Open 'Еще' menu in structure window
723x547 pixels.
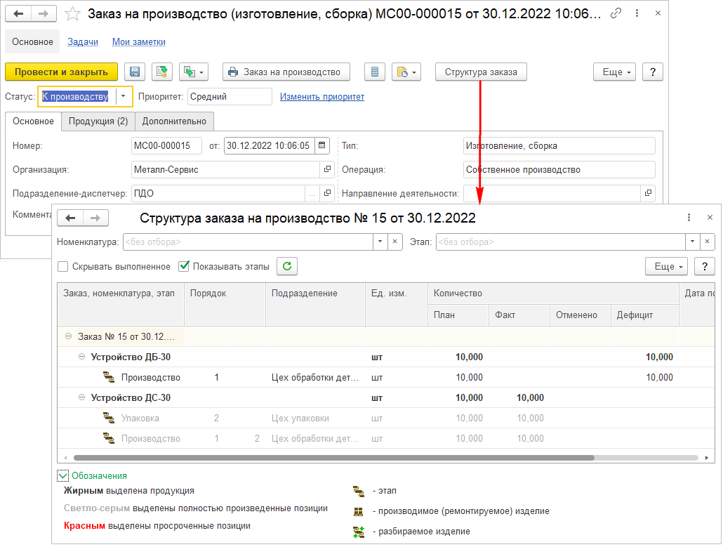coord(667,266)
